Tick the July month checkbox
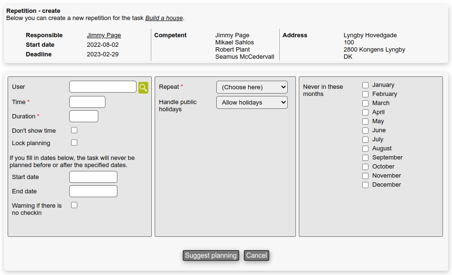 [x=365, y=139]
